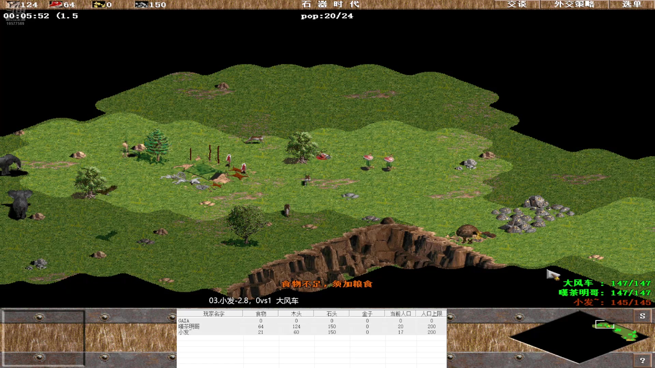Click the stone resource icon
The height and width of the screenshot is (368, 655).
(141, 4)
